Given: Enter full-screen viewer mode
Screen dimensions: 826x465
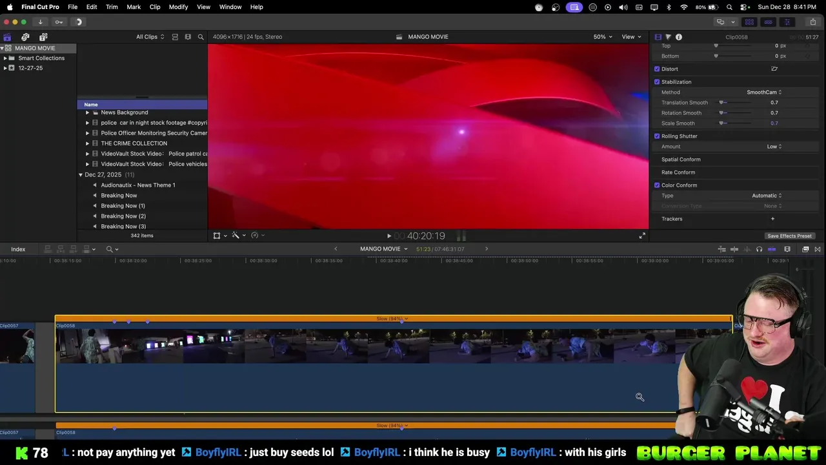Looking at the screenshot, I should pyautogui.click(x=642, y=236).
